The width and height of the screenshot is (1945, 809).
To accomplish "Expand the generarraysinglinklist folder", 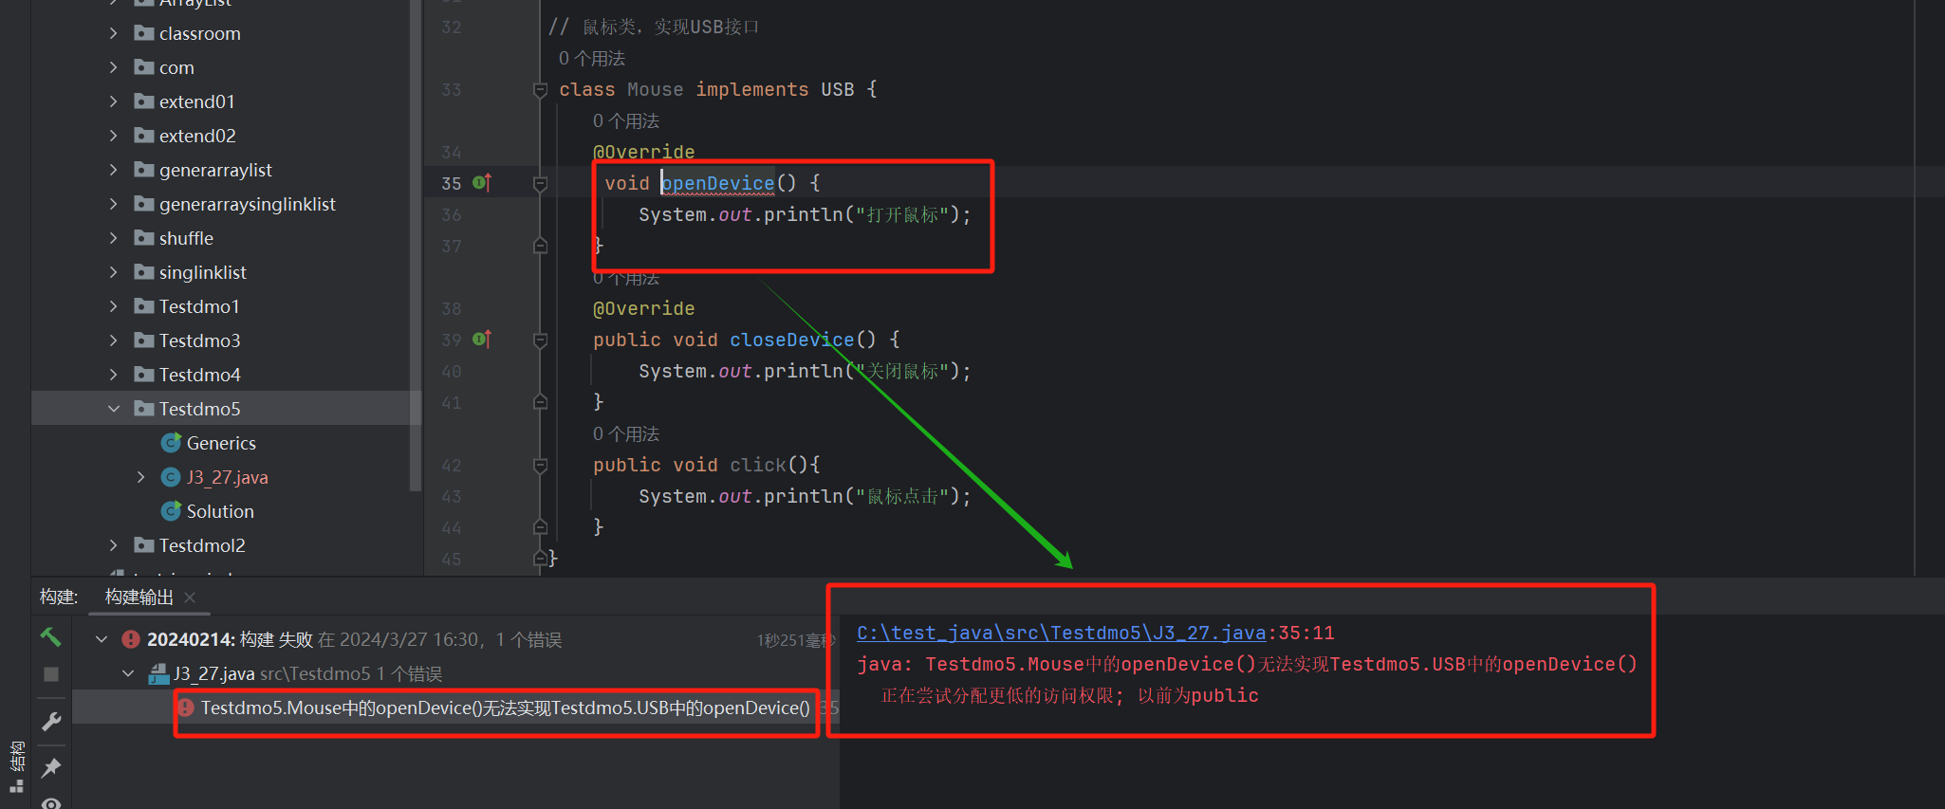I will click(x=114, y=204).
